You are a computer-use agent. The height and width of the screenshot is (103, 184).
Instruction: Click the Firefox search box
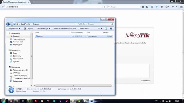click(124, 7)
